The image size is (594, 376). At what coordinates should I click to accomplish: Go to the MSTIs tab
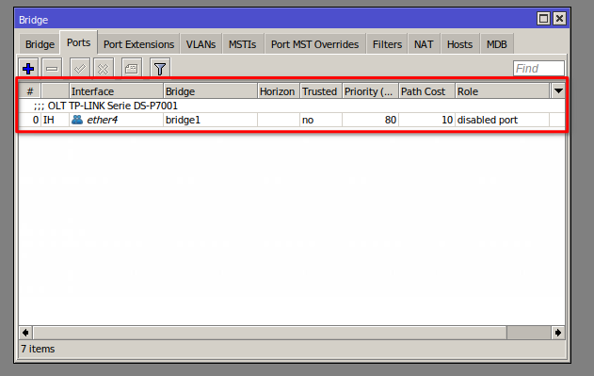click(243, 44)
